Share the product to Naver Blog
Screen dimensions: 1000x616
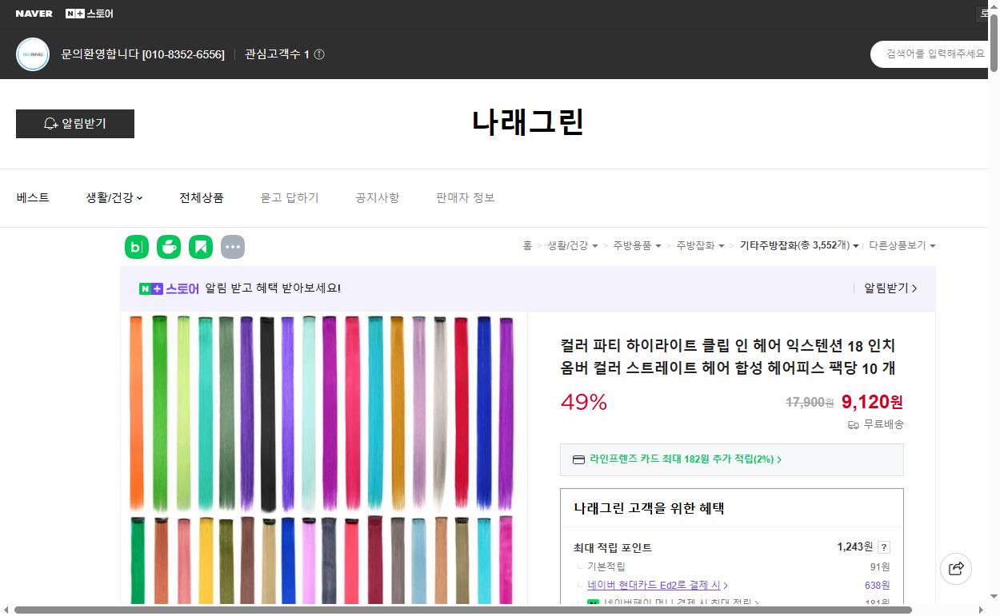click(136, 246)
